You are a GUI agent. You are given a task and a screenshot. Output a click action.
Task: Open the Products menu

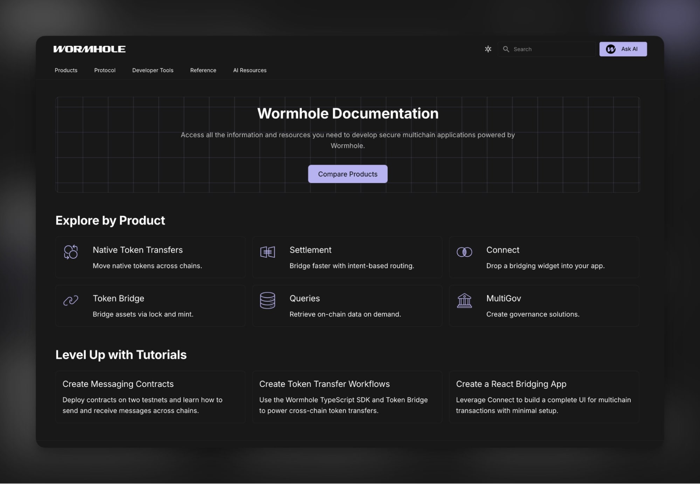click(x=66, y=70)
